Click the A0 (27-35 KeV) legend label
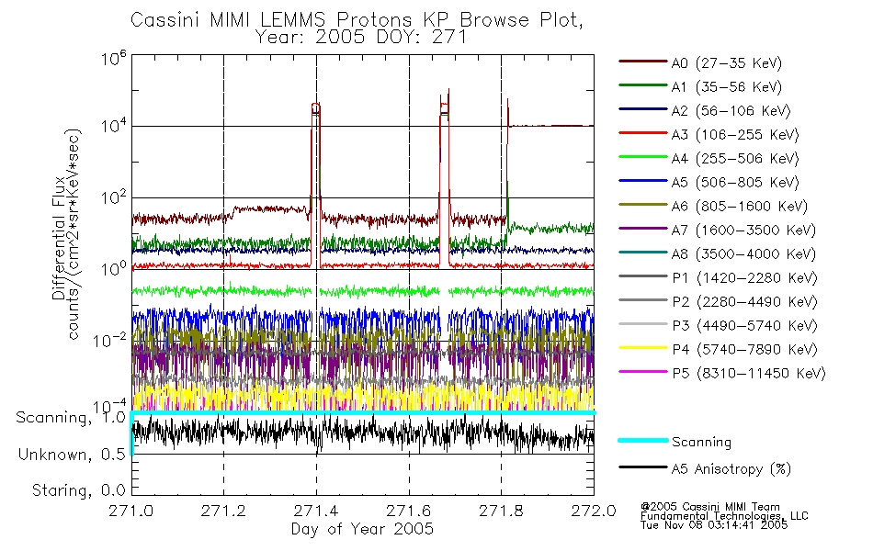Image resolution: width=873 pixels, height=551 pixels. tap(727, 63)
